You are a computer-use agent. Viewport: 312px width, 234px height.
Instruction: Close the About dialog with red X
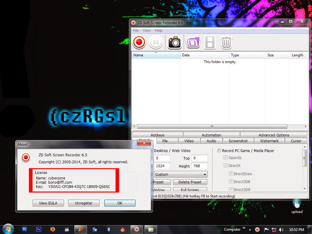pos(144,143)
